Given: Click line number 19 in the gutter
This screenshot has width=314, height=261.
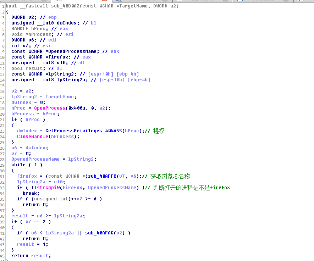Looking at the screenshot, I should coord(2,108).
